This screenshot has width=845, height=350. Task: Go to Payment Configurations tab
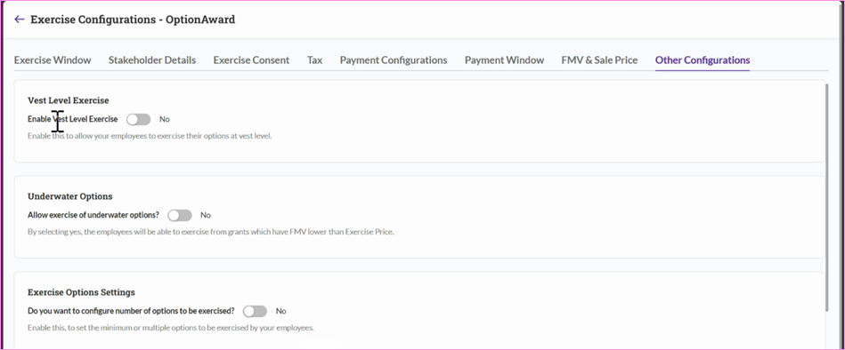point(394,60)
